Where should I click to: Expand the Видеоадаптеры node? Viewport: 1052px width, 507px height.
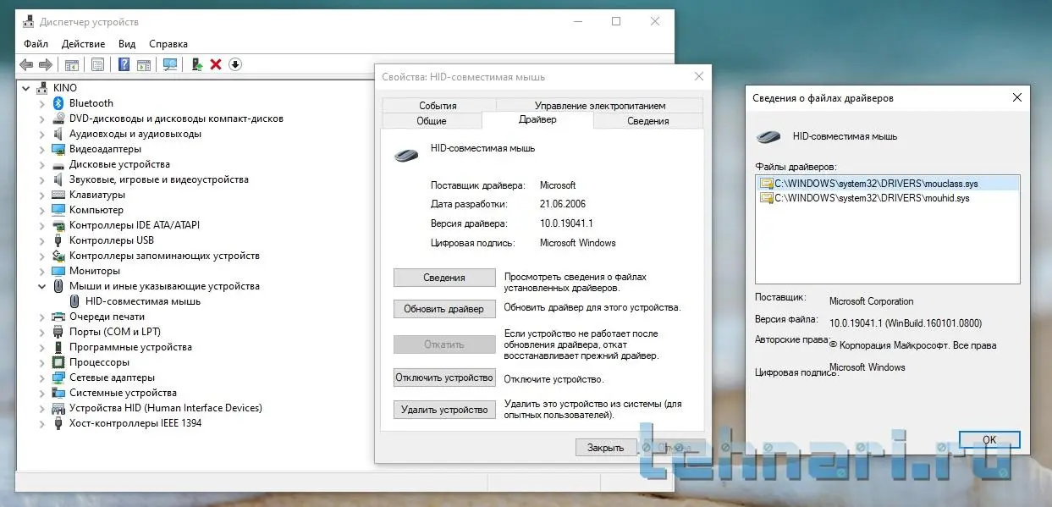(x=42, y=149)
